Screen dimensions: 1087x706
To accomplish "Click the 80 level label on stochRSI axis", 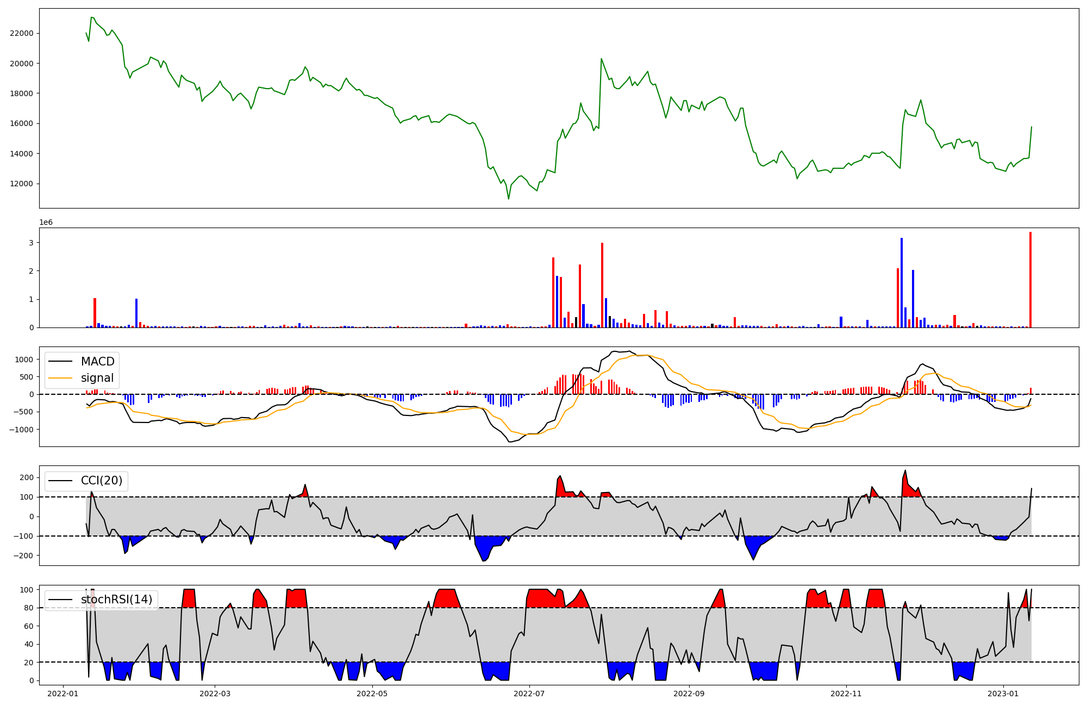I will 28,608.
